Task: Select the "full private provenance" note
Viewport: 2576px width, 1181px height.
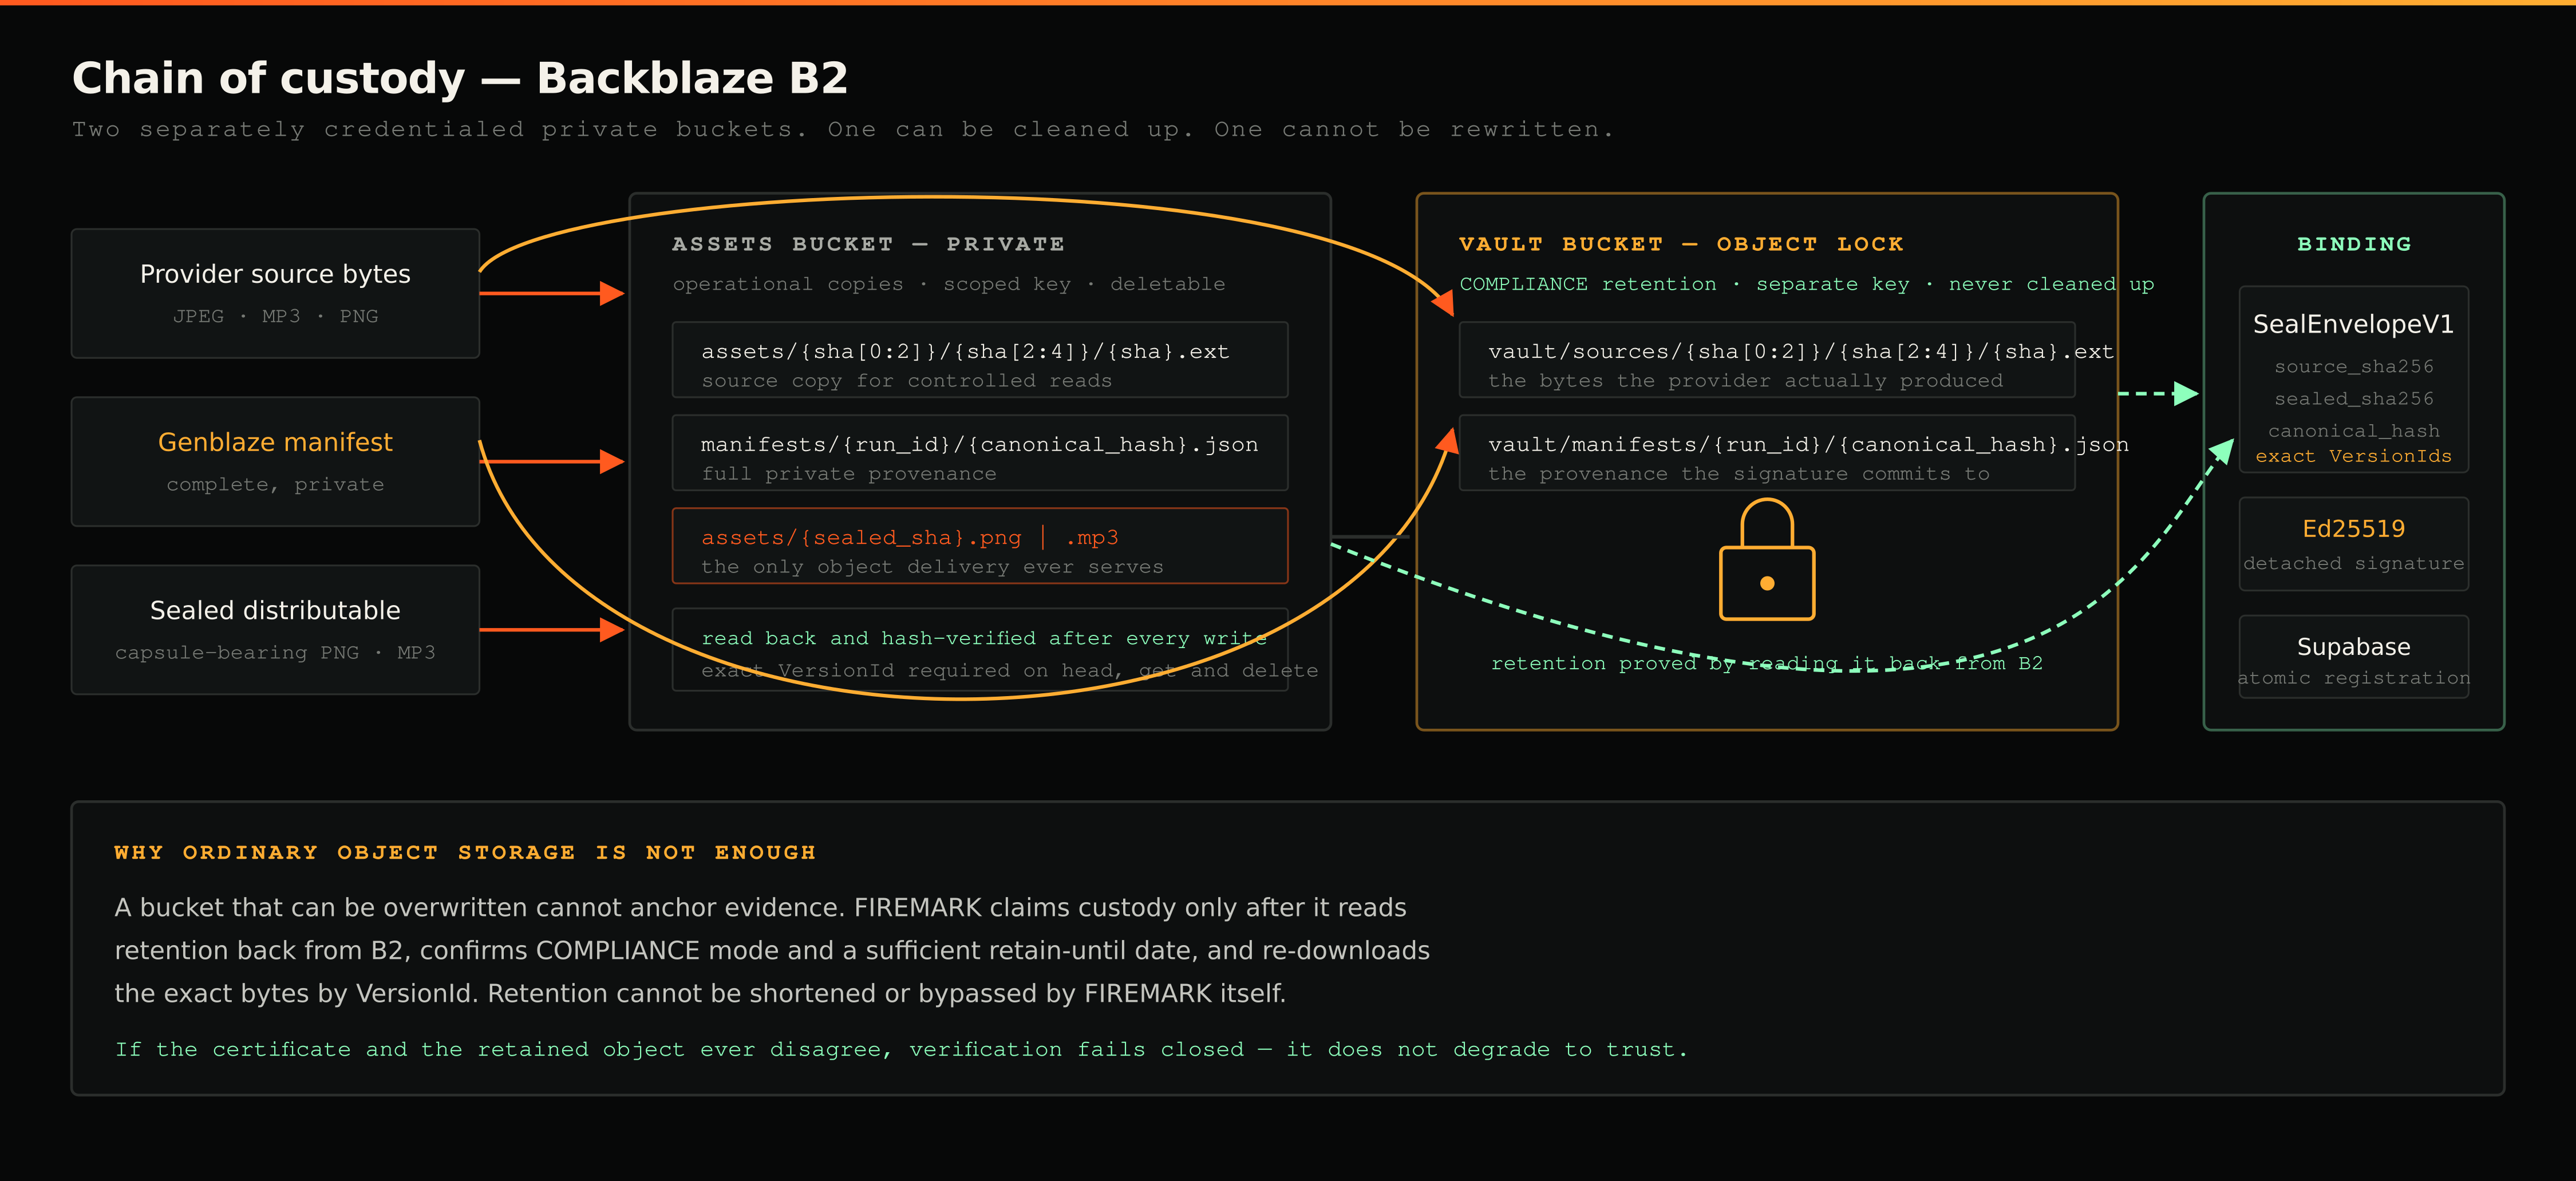Action: tap(848, 474)
